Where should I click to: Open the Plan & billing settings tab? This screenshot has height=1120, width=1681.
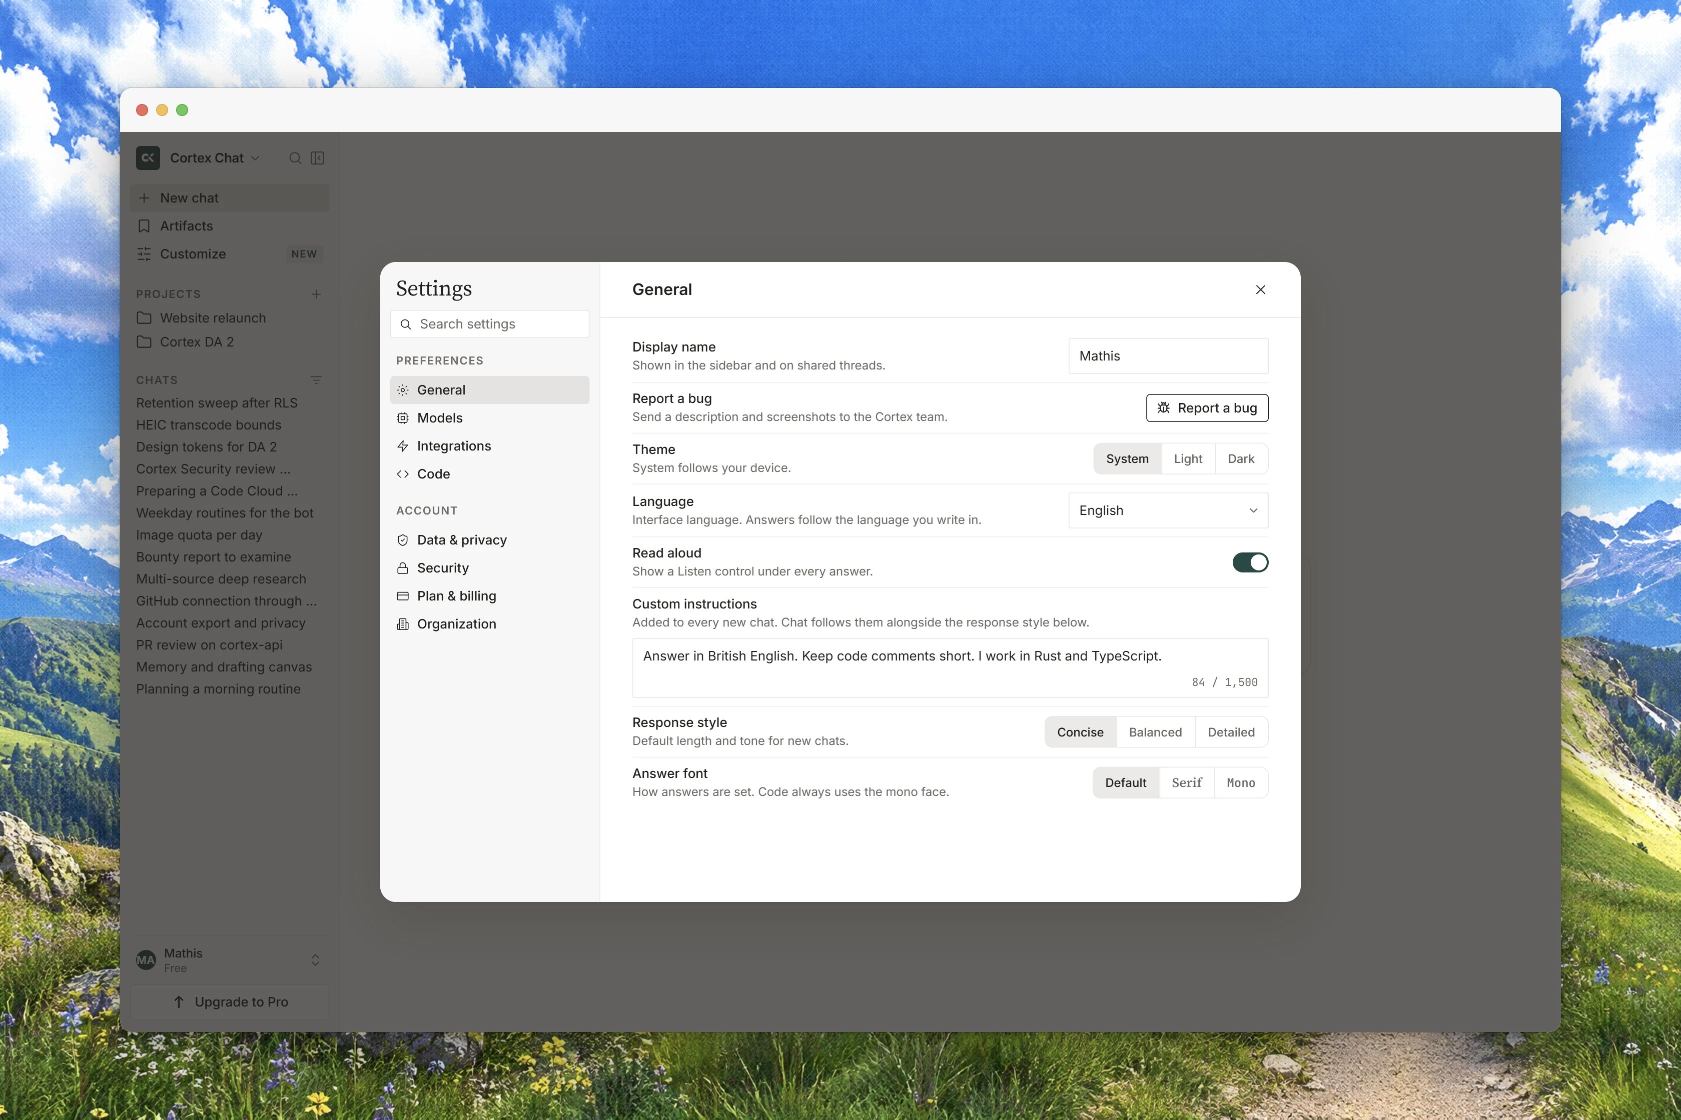(x=490, y=595)
